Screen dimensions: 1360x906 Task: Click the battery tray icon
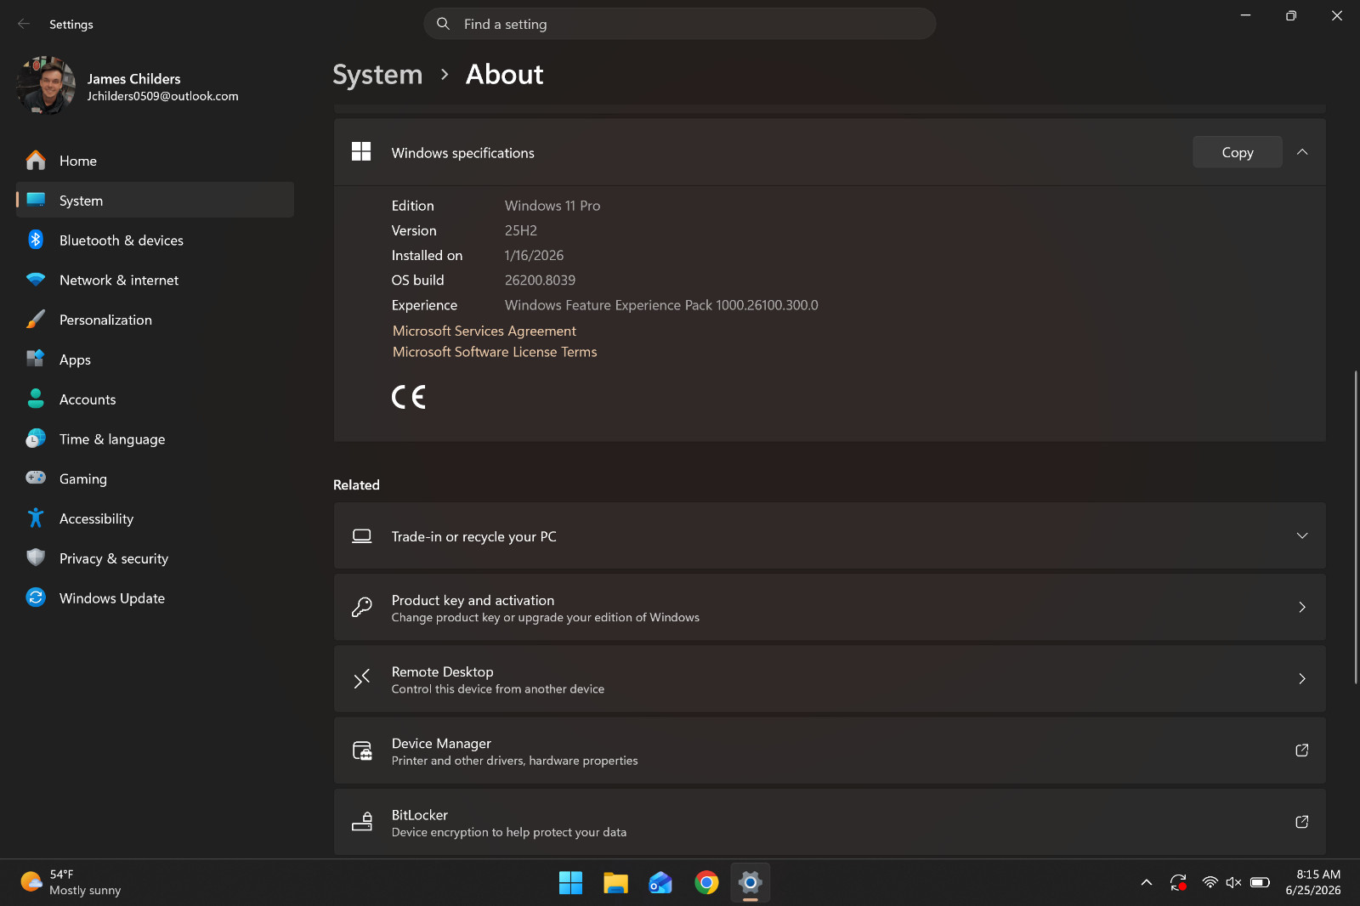click(1260, 883)
